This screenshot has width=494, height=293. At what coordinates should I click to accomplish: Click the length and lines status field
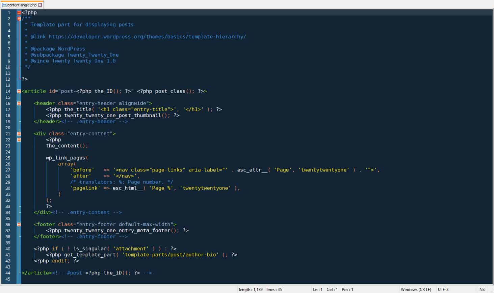[260, 290]
